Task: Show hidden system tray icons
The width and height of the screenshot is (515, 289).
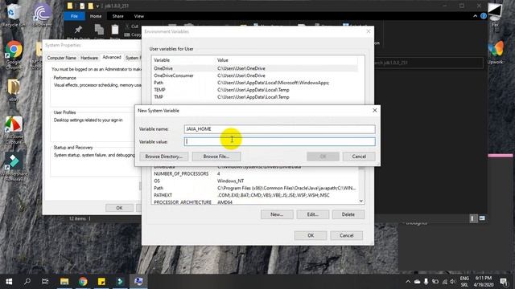Action: pos(408,282)
